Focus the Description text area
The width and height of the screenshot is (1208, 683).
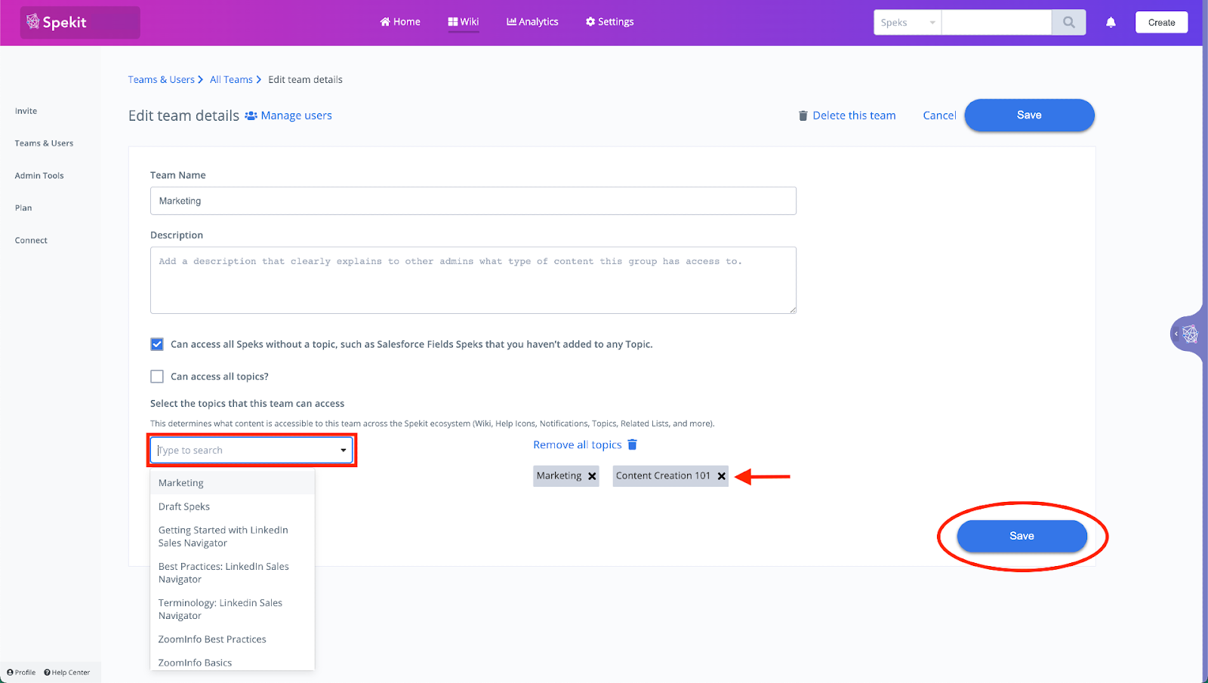pos(473,280)
